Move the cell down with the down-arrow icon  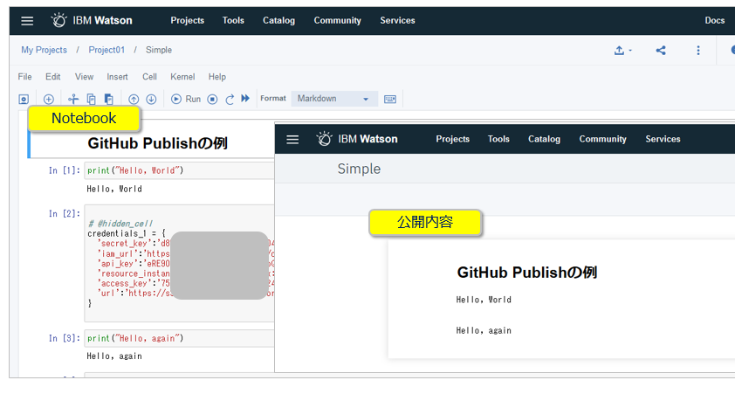[151, 99]
